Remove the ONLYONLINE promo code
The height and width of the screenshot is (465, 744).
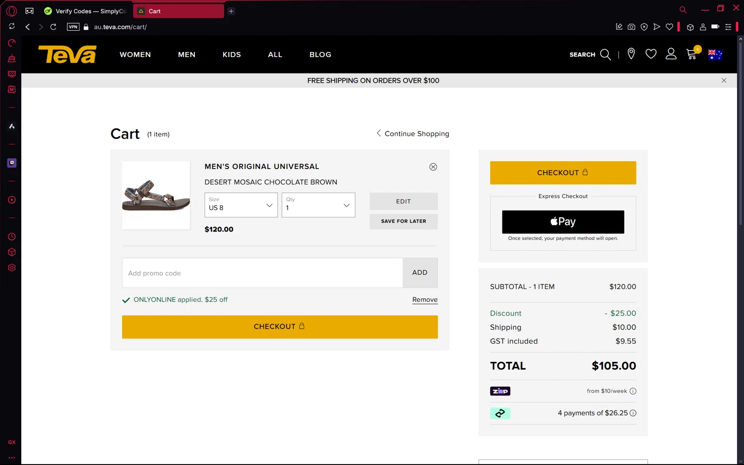(x=425, y=299)
